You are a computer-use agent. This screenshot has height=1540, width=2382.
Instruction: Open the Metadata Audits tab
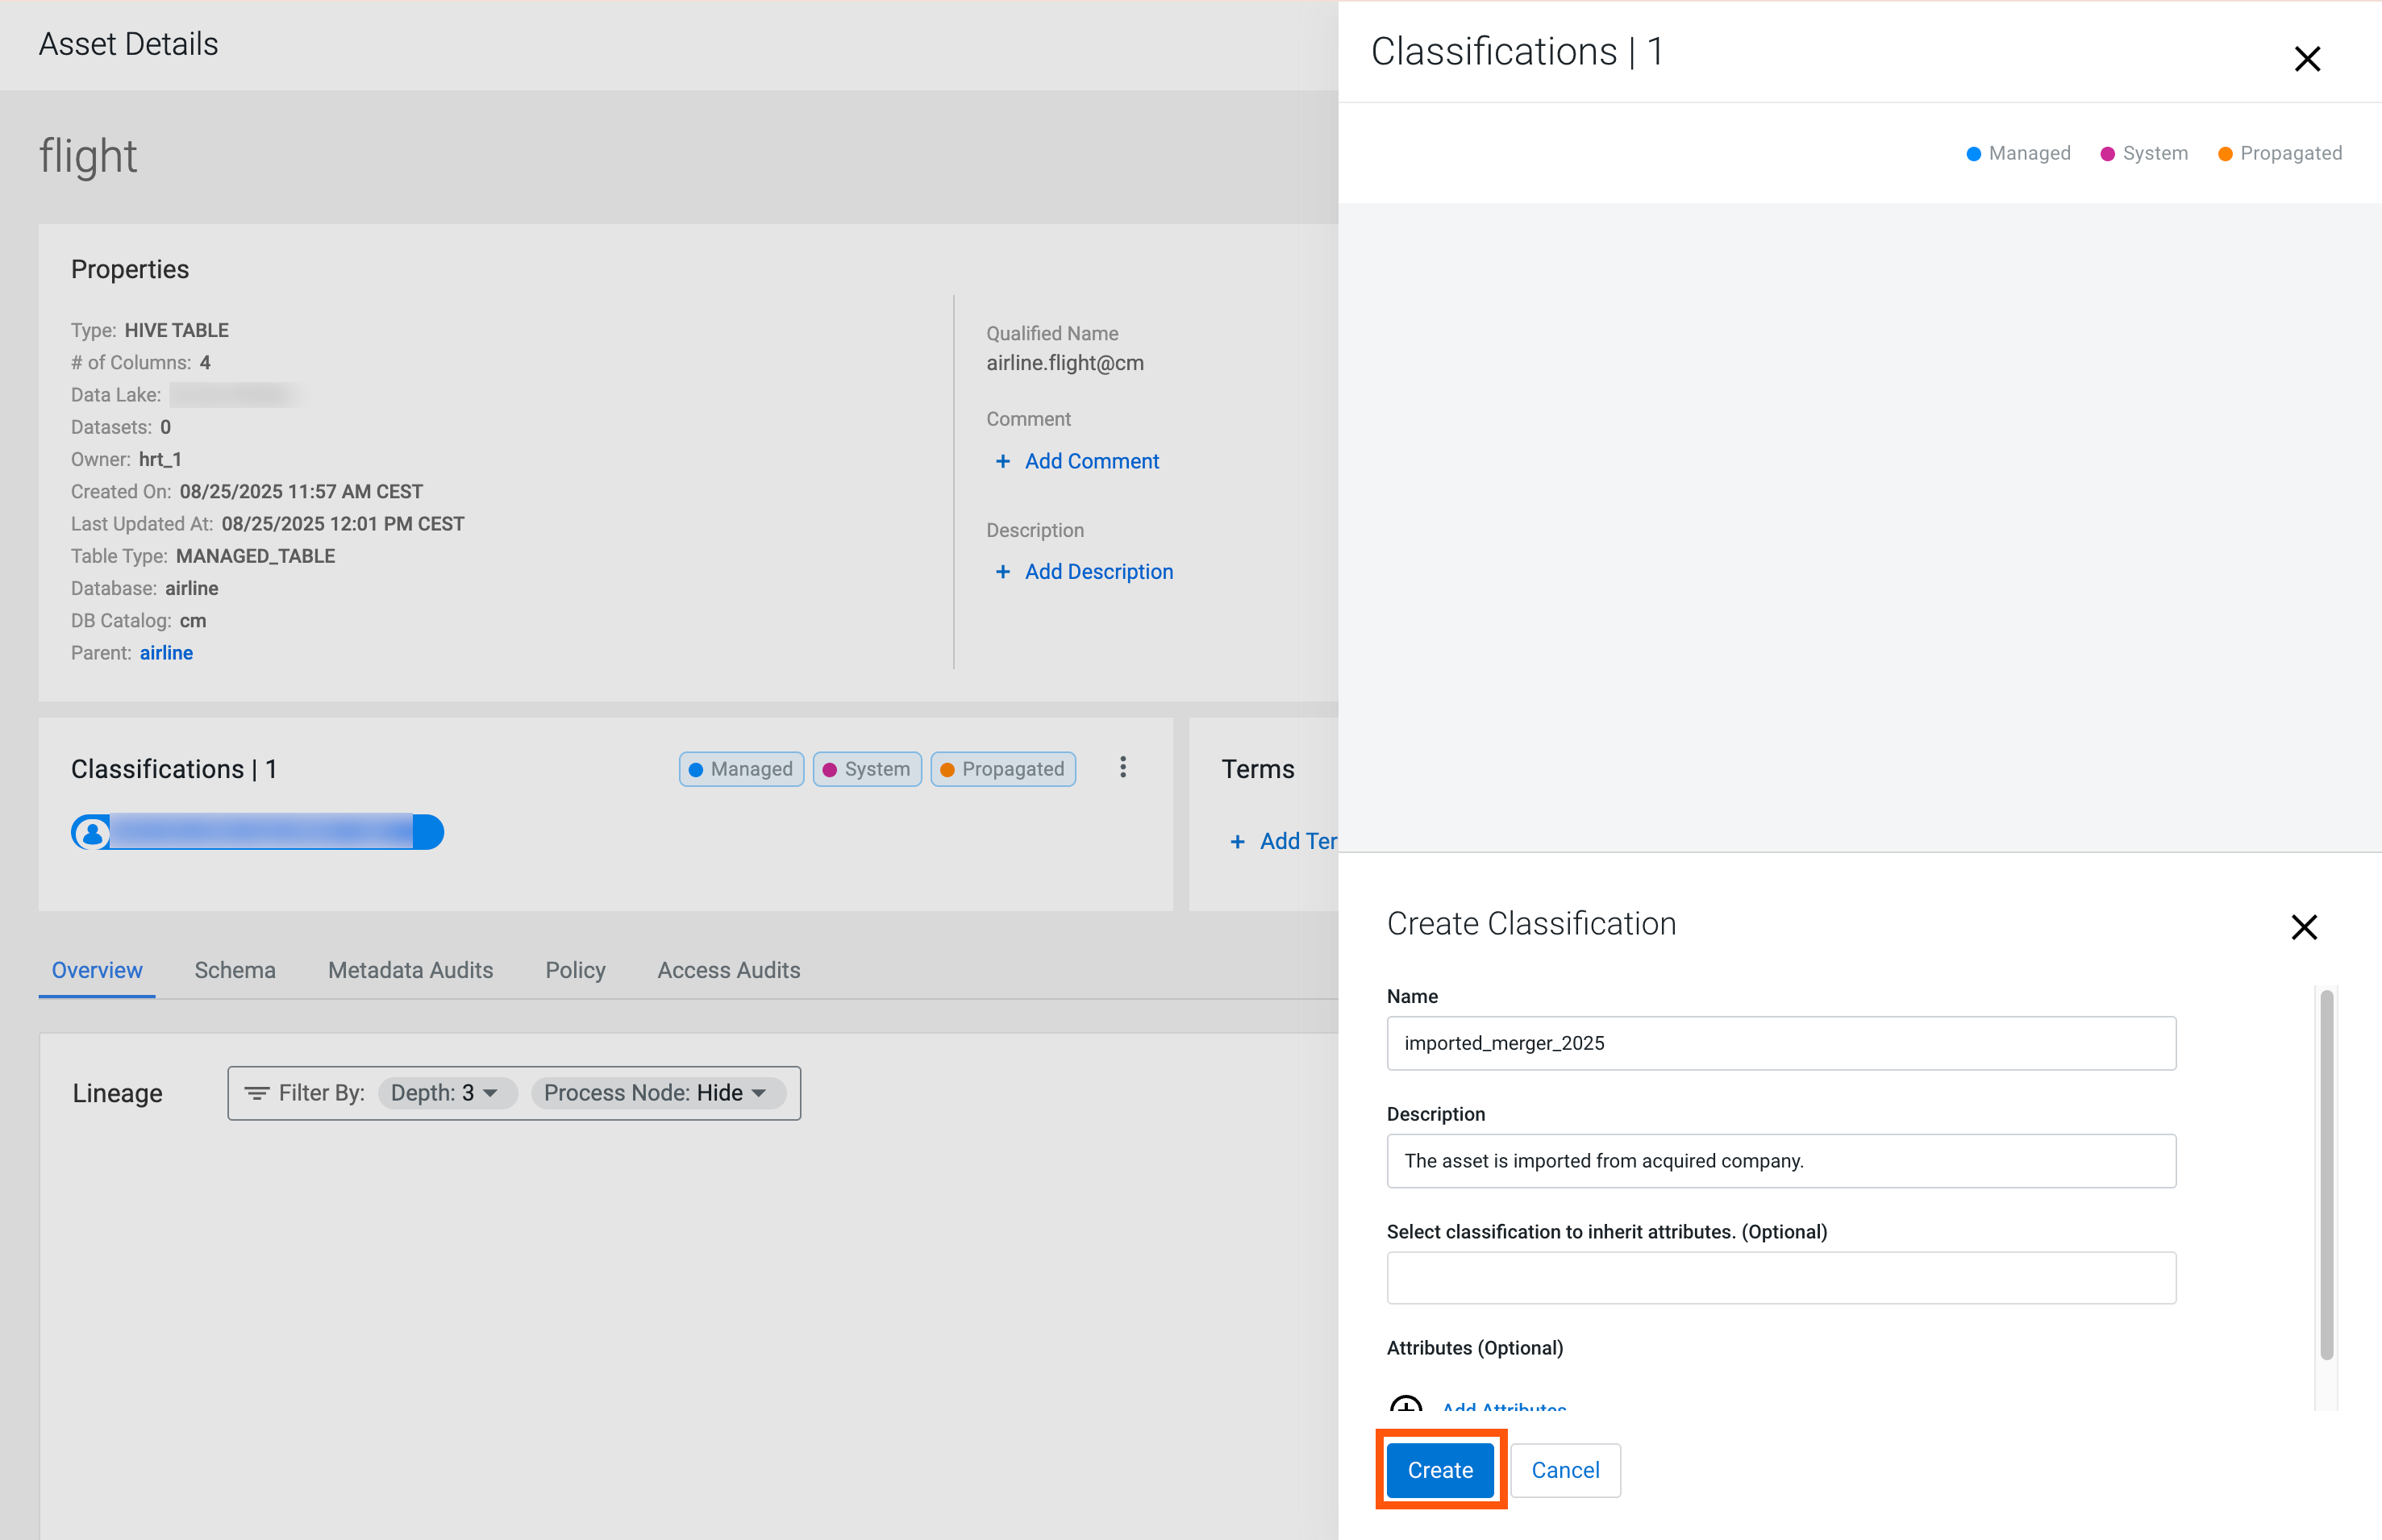click(410, 970)
